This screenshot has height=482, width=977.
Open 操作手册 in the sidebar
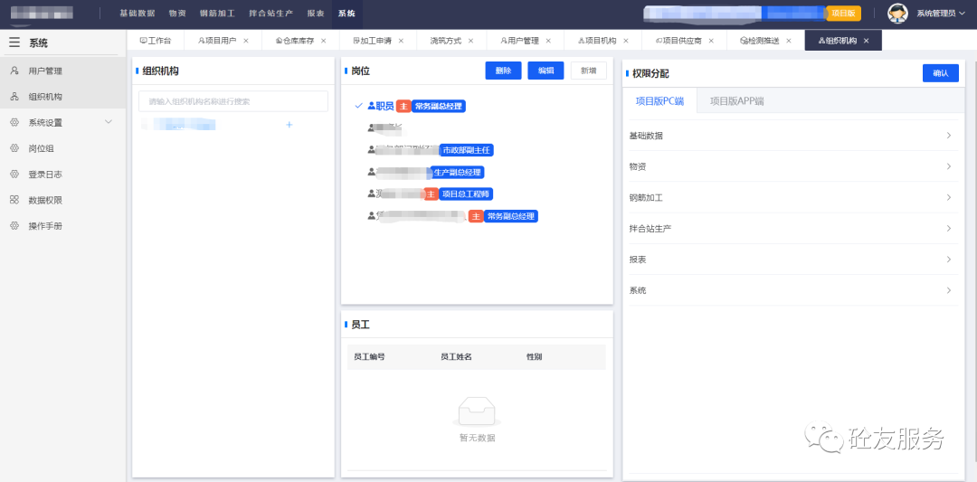tap(44, 226)
